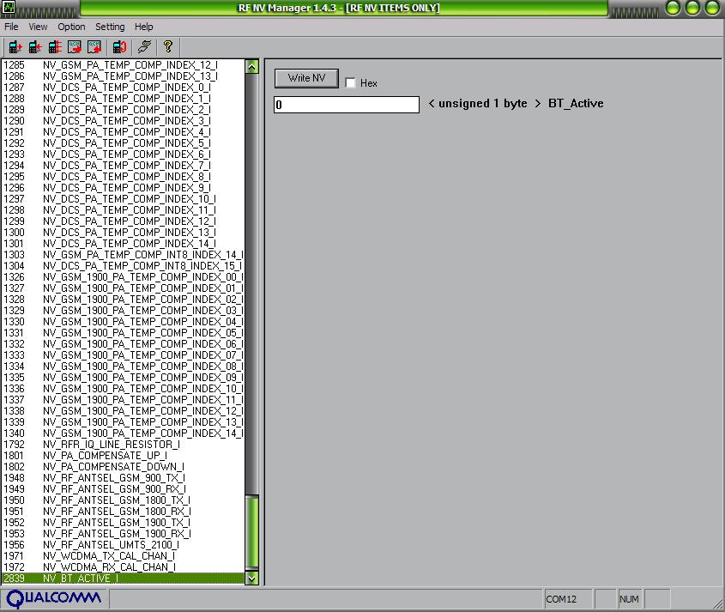Click the yellow question mark help icon
This screenshot has width=725, height=612.
168,46
